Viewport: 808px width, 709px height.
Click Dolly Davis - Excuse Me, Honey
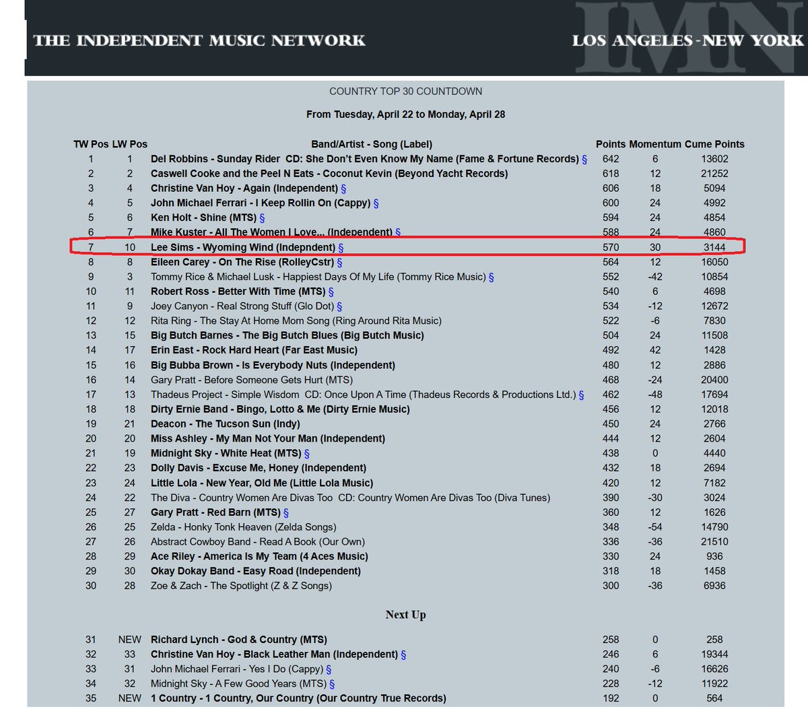tap(259, 468)
